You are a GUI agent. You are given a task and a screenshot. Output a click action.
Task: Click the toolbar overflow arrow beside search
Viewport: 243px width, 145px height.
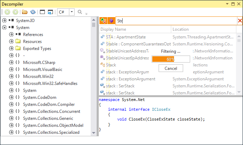pyautogui.click(x=86, y=14)
